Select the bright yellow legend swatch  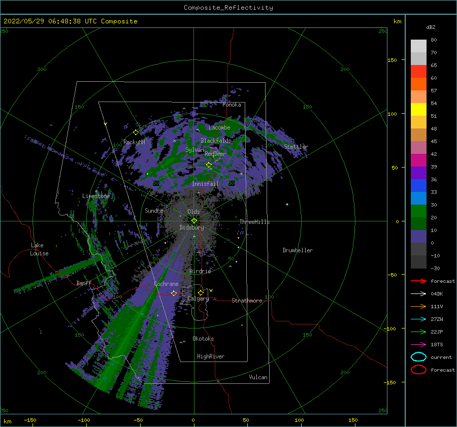(418, 109)
